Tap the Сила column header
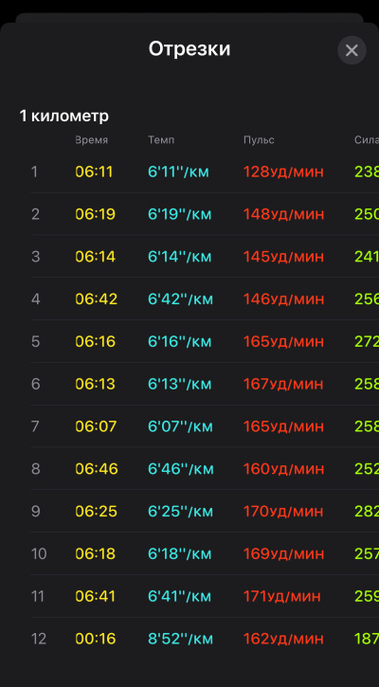 pyautogui.click(x=367, y=140)
